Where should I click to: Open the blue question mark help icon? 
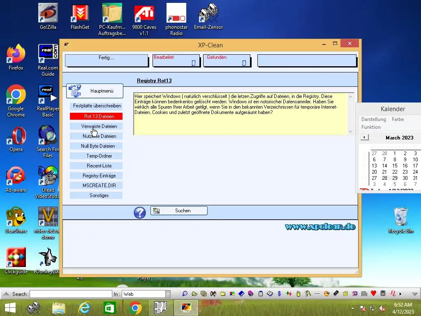click(x=140, y=213)
